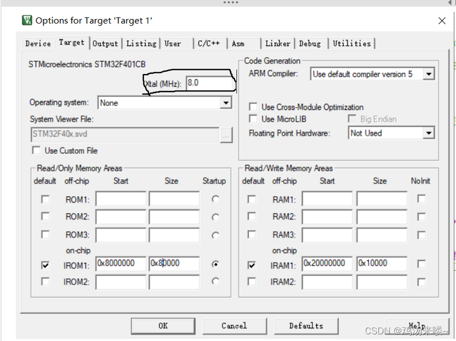The width and height of the screenshot is (456, 341).
Task: Toggle Use MicroLIB checkbox
Action: [x=253, y=119]
